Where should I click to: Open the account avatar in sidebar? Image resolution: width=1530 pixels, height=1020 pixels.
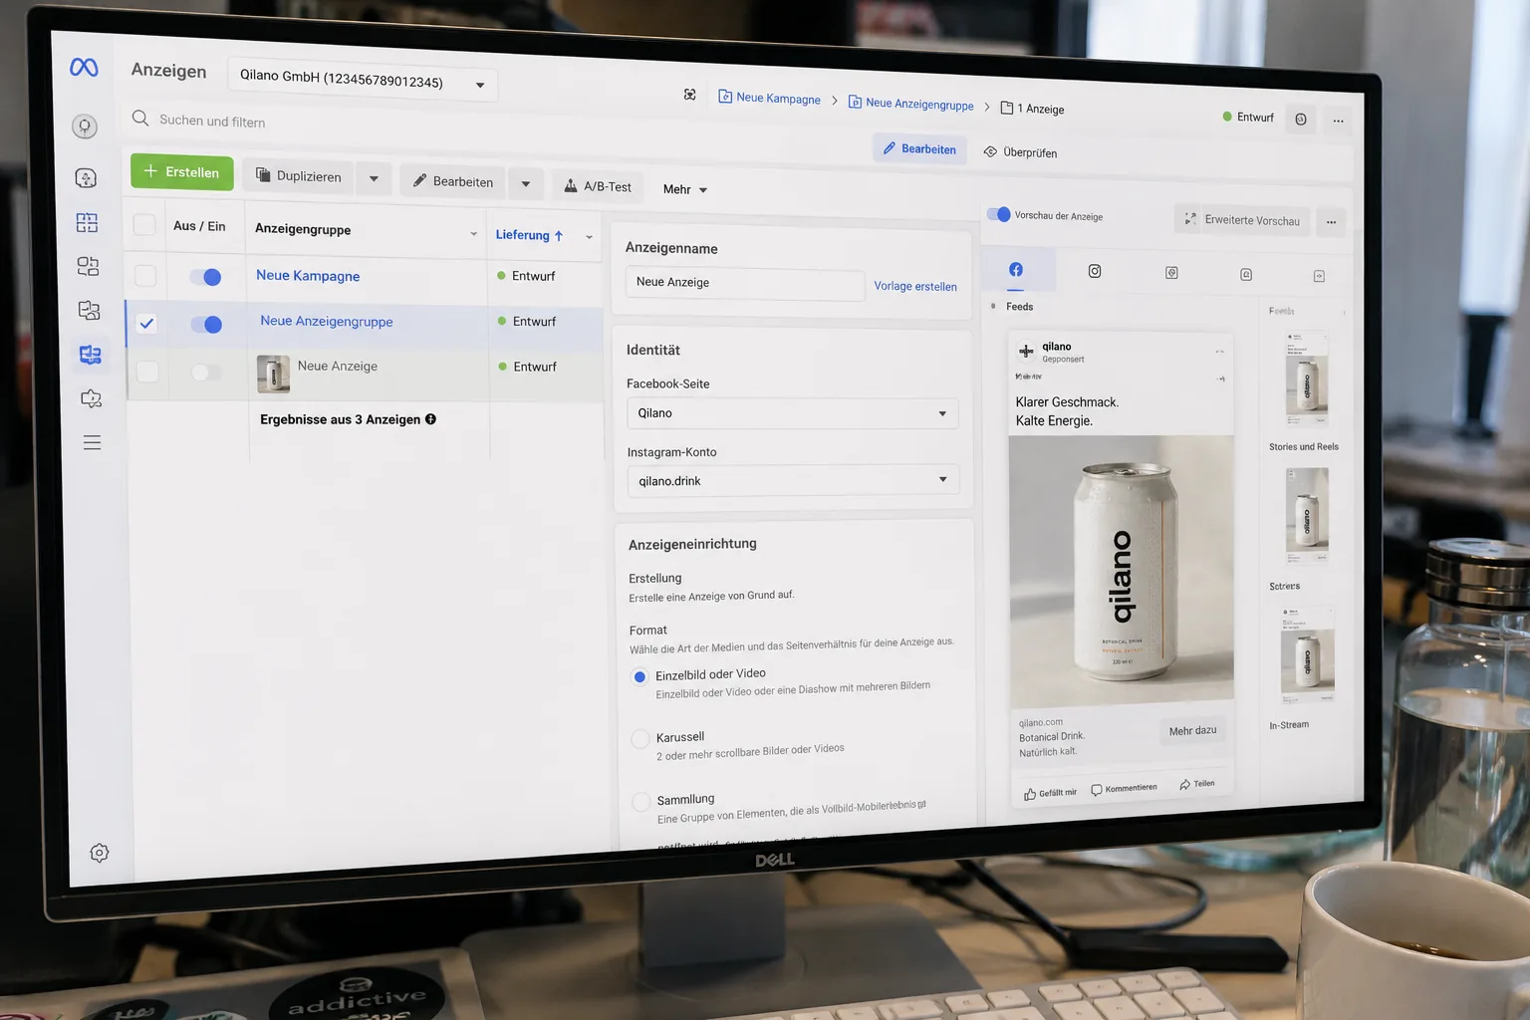[x=85, y=127]
